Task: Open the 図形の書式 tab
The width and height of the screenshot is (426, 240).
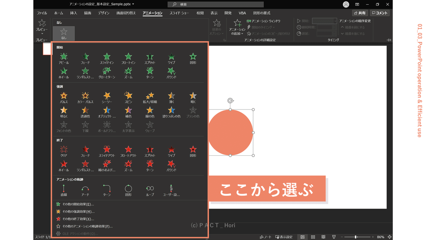Action: (262, 13)
